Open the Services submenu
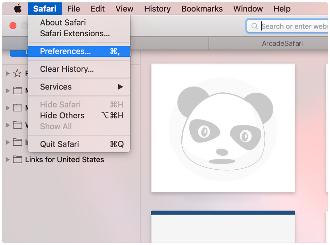This screenshot has height=245, width=330. point(79,87)
